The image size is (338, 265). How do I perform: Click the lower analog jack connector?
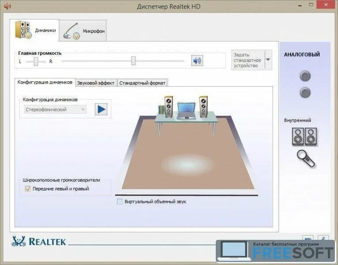[x=305, y=93]
